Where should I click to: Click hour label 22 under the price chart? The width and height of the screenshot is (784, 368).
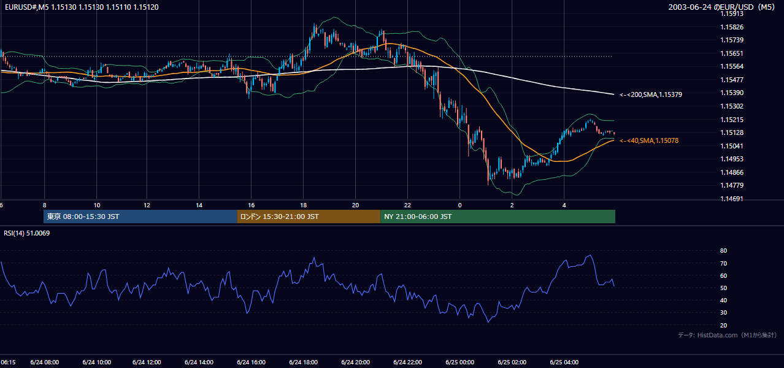click(x=408, y=205)
